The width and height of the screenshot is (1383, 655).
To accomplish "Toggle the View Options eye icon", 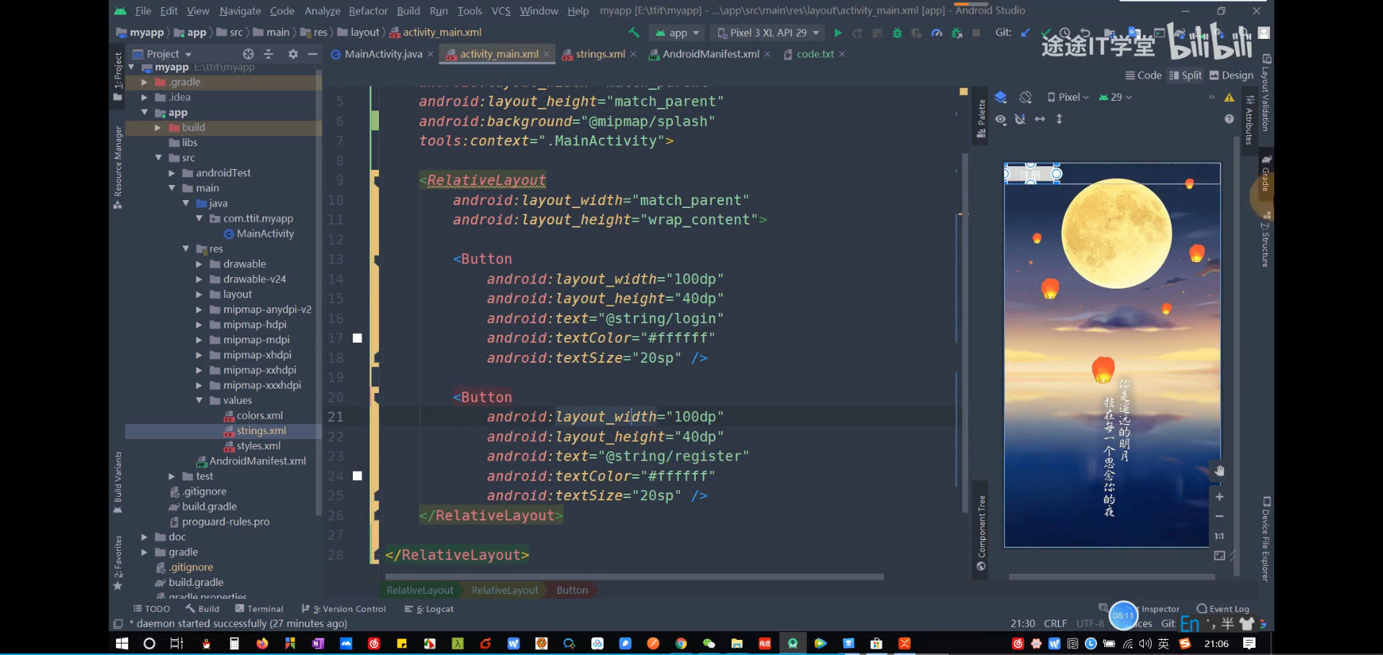I will (1001, 119).
